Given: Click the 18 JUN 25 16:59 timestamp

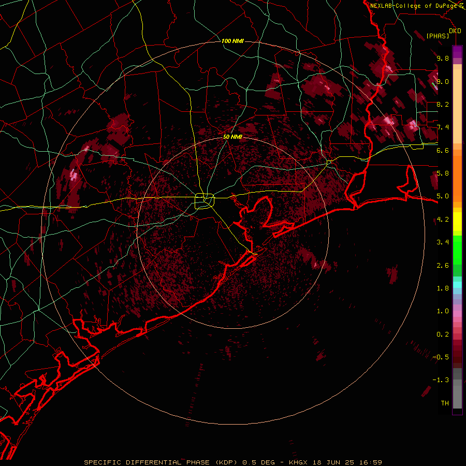Looking at the screenshot, I should (x=347, y=462).
